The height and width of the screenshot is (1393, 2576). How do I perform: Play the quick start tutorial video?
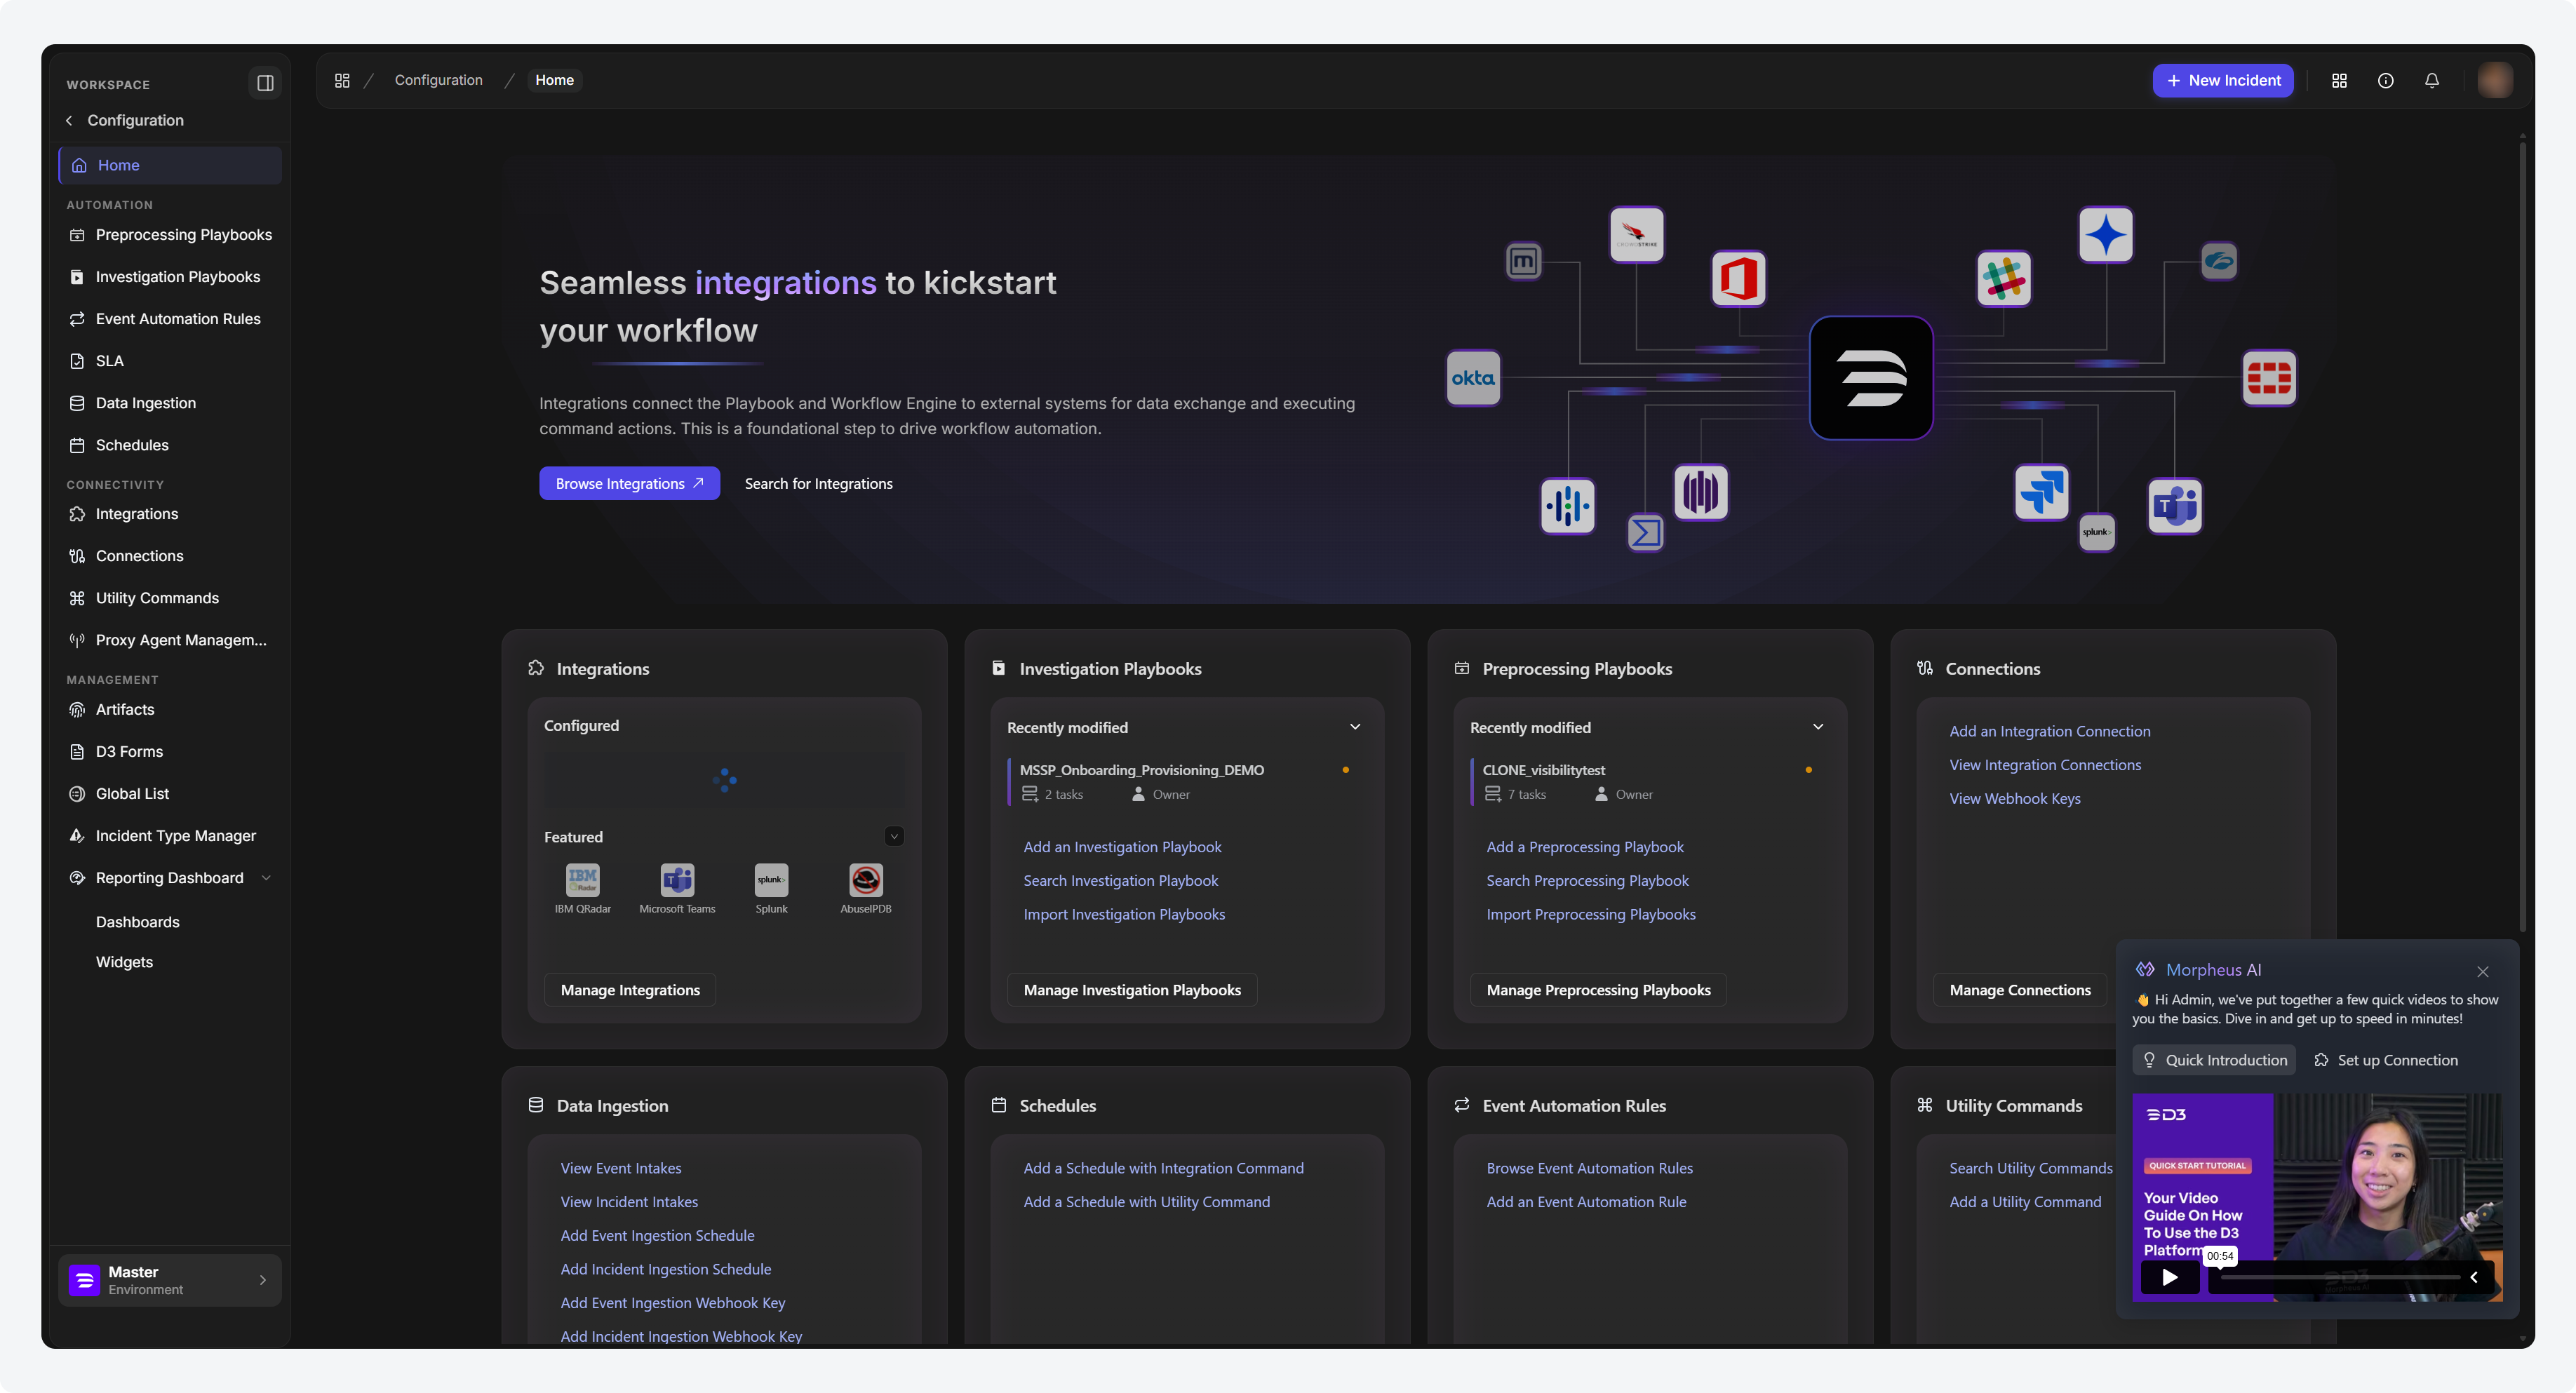(2169, 1277)
